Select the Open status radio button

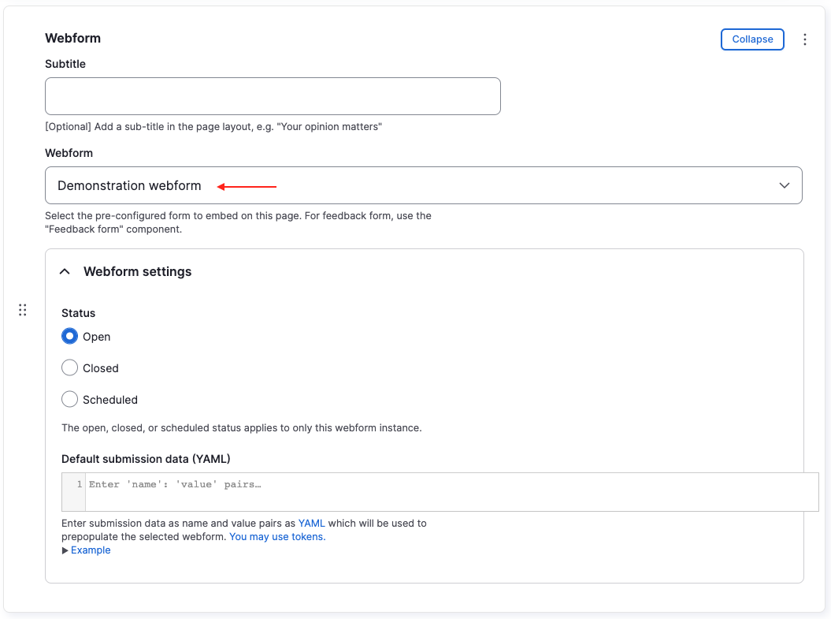coord(69,336)
